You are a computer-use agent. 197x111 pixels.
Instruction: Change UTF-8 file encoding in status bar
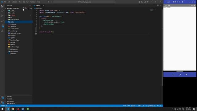coord(139,106)
